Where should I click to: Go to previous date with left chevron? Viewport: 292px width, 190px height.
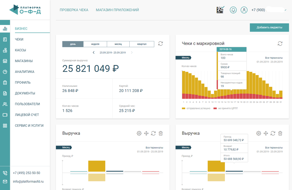coord(94,52)
